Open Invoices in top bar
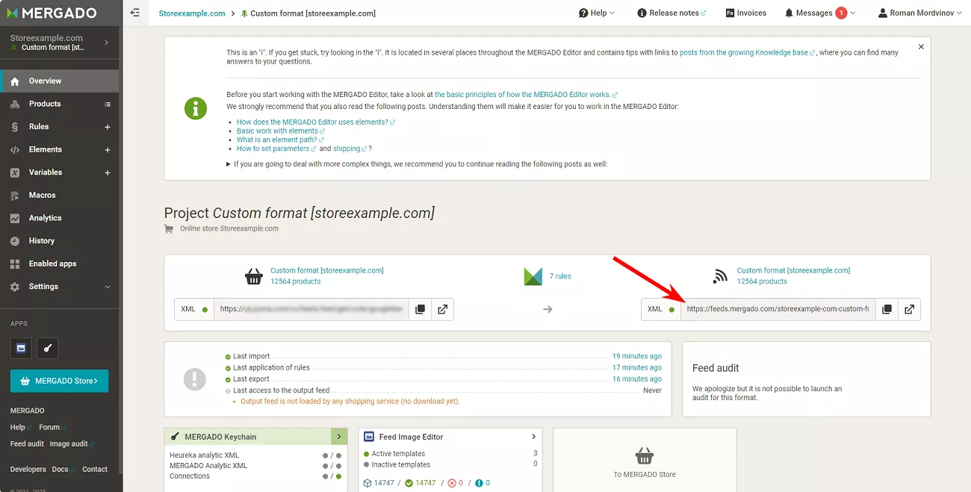 [x=745, y=13]
